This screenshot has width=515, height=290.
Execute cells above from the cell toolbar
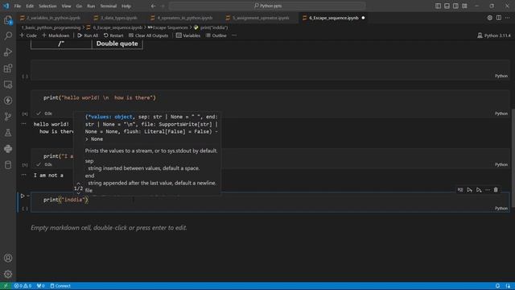tap(470, 190)
